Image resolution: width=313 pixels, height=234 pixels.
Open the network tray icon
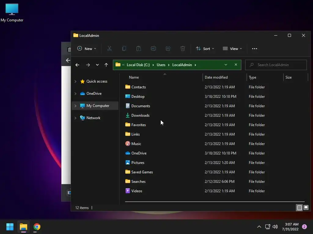267,227
